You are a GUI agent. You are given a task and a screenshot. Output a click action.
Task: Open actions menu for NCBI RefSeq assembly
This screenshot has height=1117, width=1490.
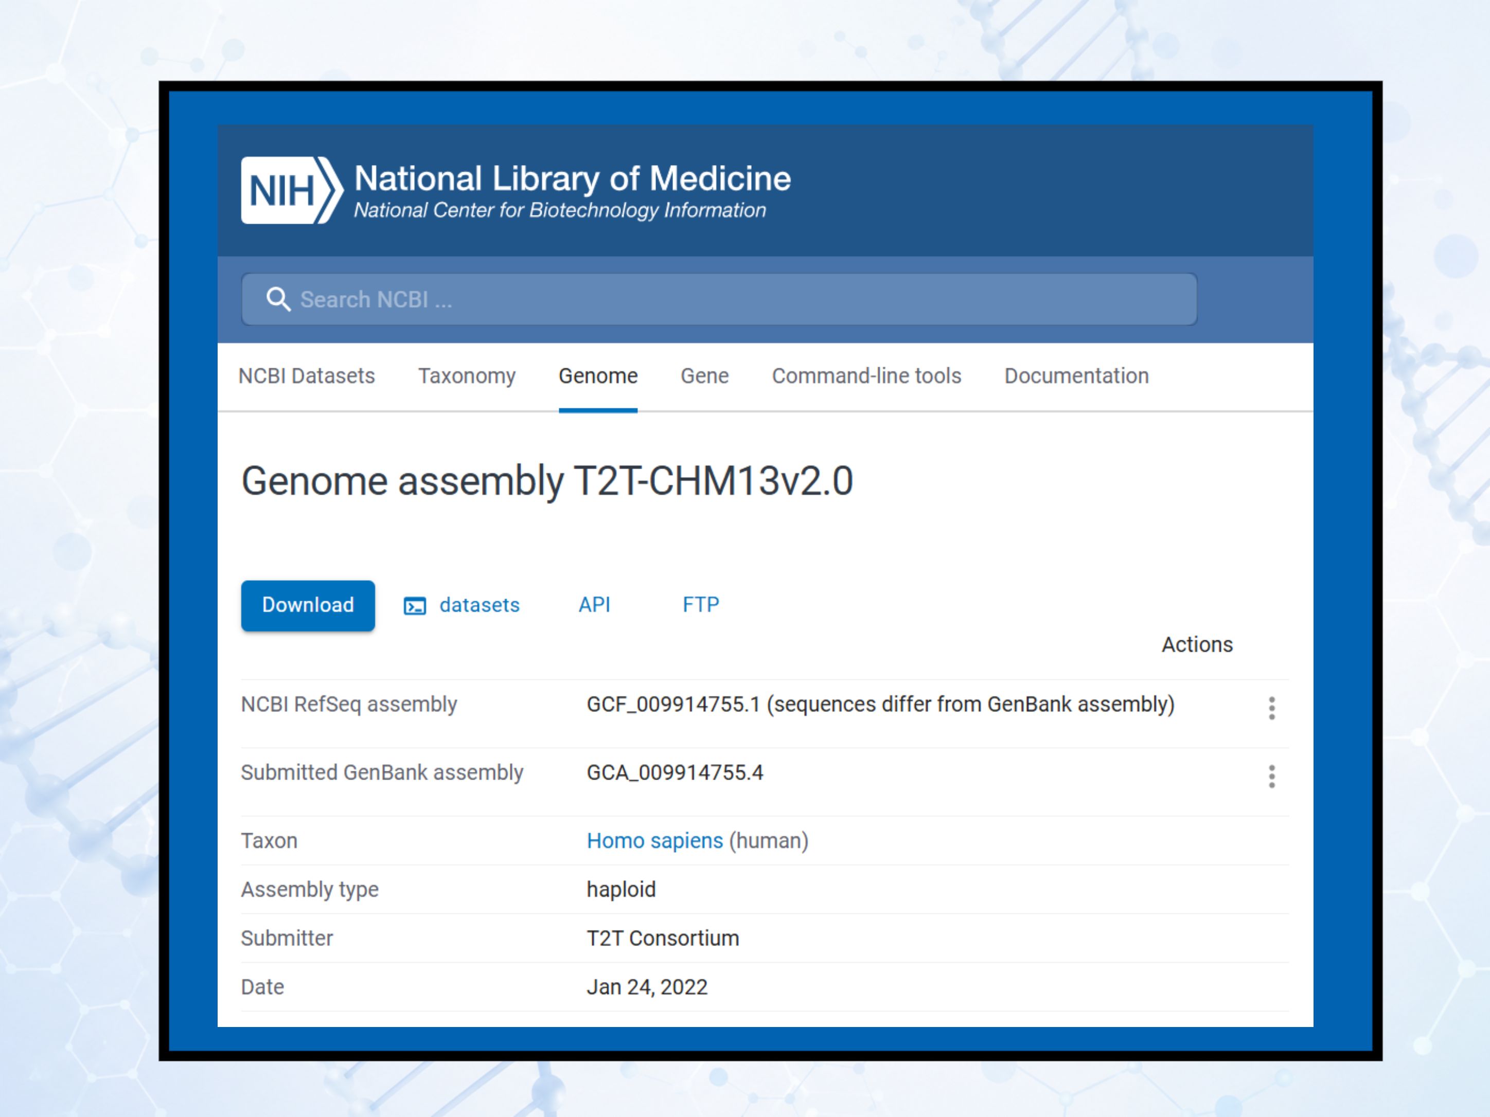[x=1271, y=708]
